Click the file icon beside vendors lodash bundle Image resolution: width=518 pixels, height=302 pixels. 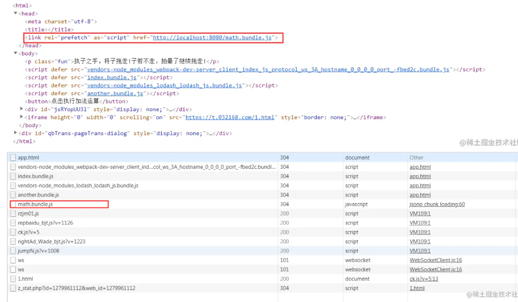[x=13, y=186]
